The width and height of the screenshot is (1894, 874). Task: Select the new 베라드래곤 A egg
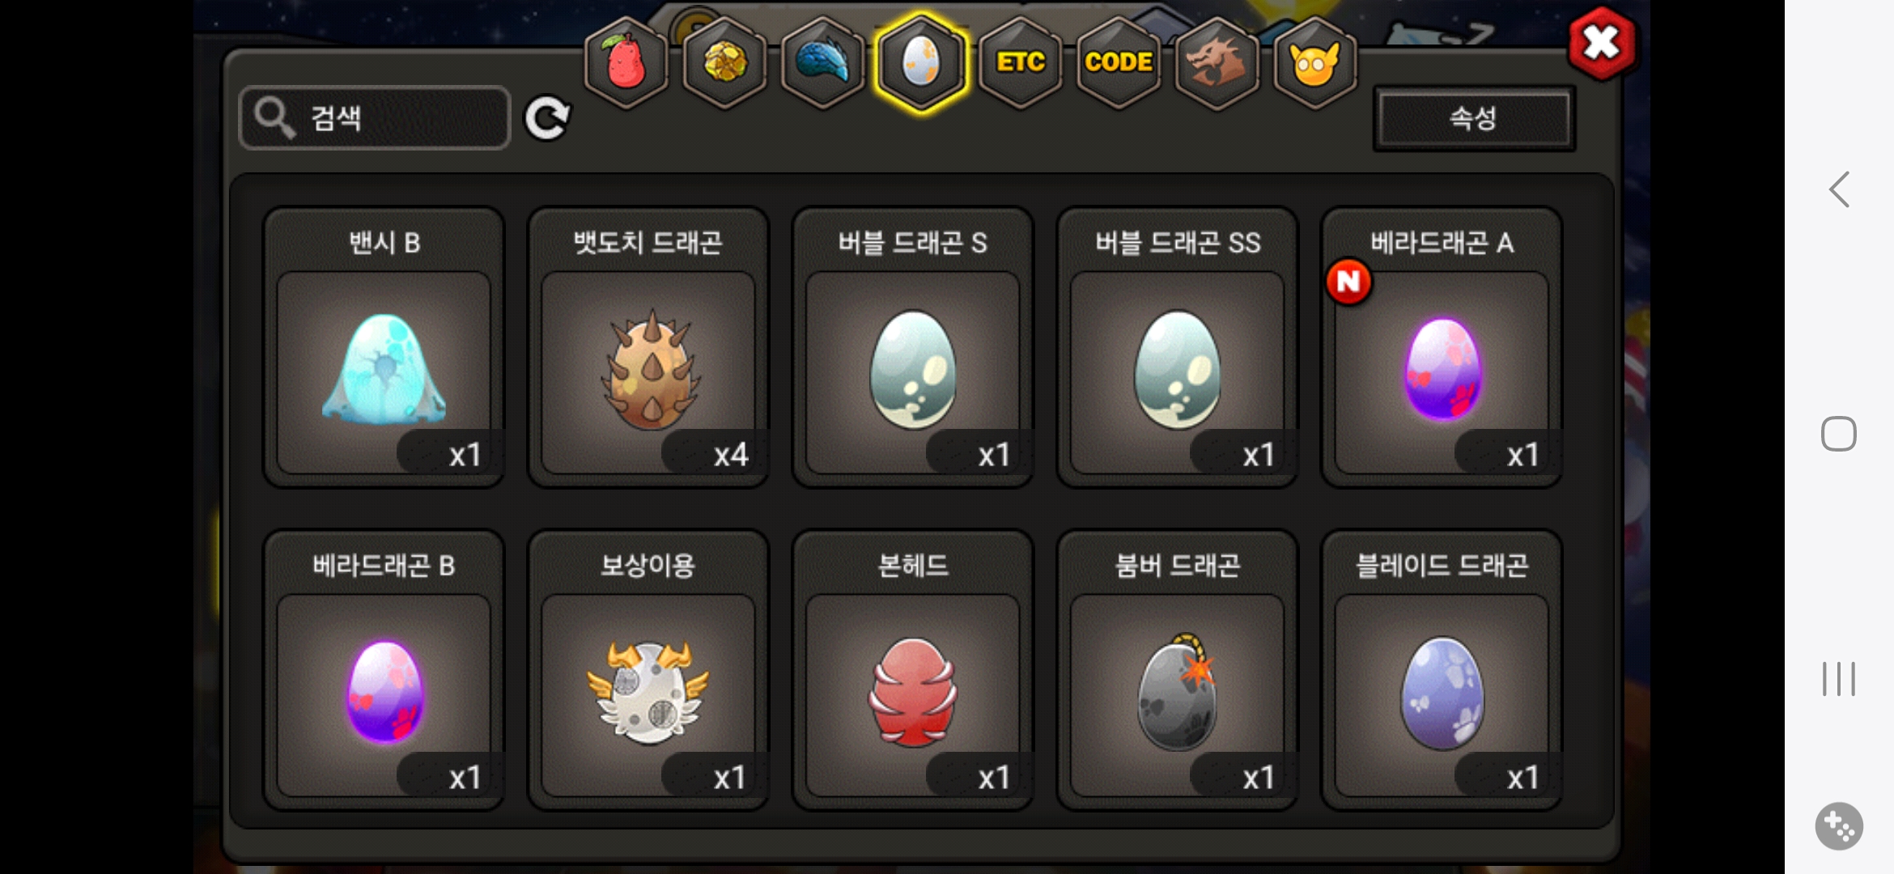coord(1442,348)
